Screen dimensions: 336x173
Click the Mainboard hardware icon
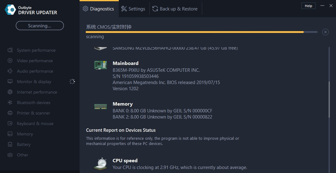click(101, 65)
